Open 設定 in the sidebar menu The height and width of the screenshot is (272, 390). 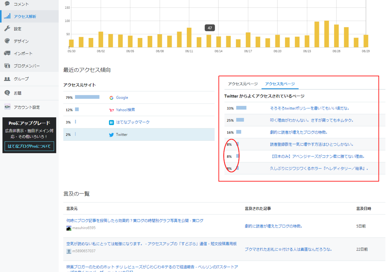coord(18,29)
